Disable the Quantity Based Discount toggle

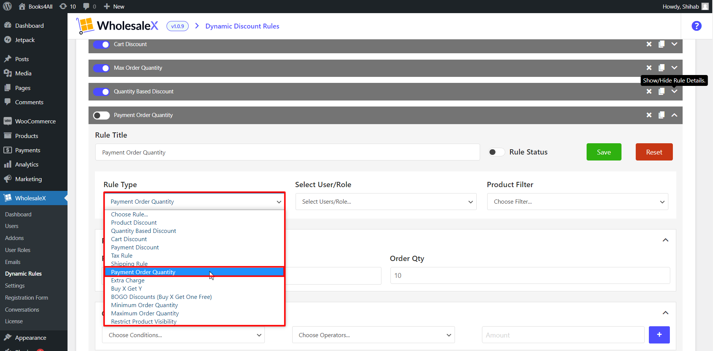pos(101,91)
